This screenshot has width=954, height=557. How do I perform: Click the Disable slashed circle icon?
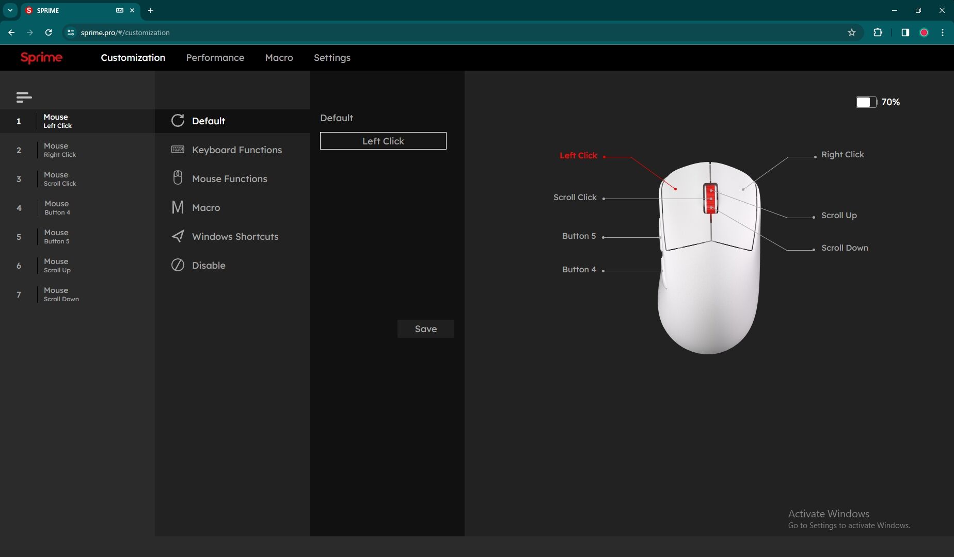[178, 265]
